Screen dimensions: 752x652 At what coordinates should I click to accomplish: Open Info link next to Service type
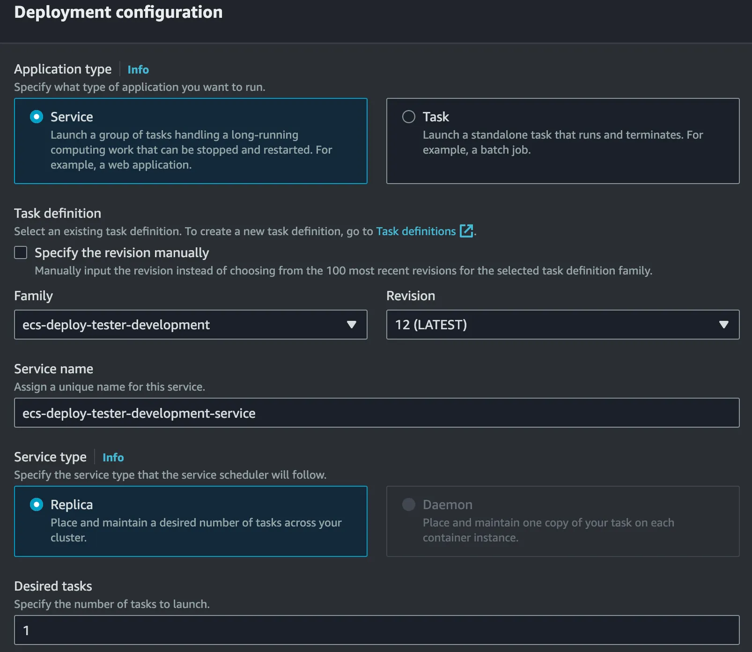113,458
